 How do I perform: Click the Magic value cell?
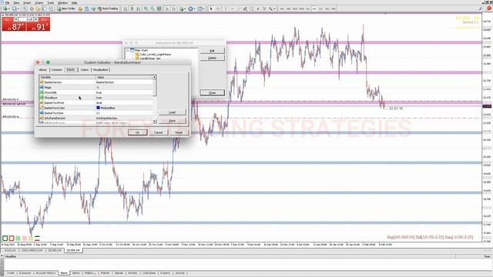(124, 87)
